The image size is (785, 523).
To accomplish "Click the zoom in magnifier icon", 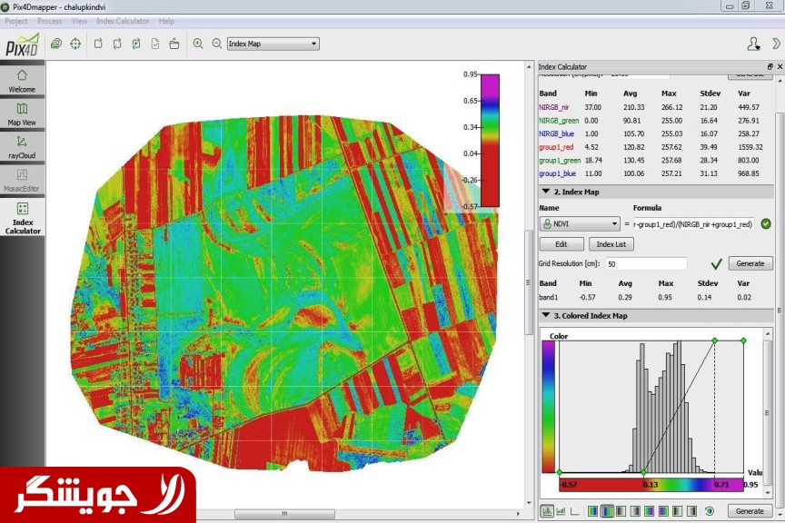I will point(198,44).
